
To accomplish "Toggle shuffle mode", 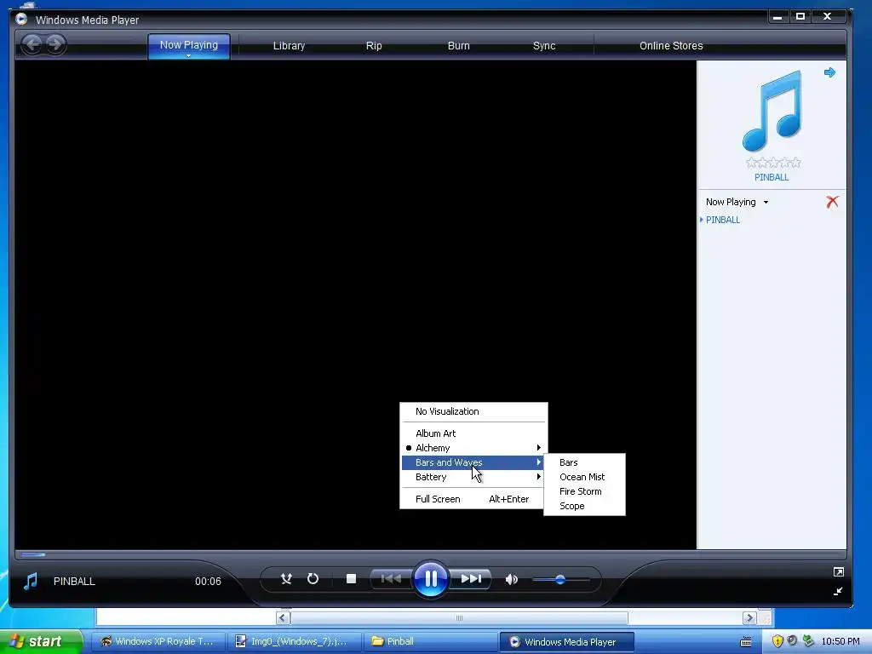I will pos(286,579).
